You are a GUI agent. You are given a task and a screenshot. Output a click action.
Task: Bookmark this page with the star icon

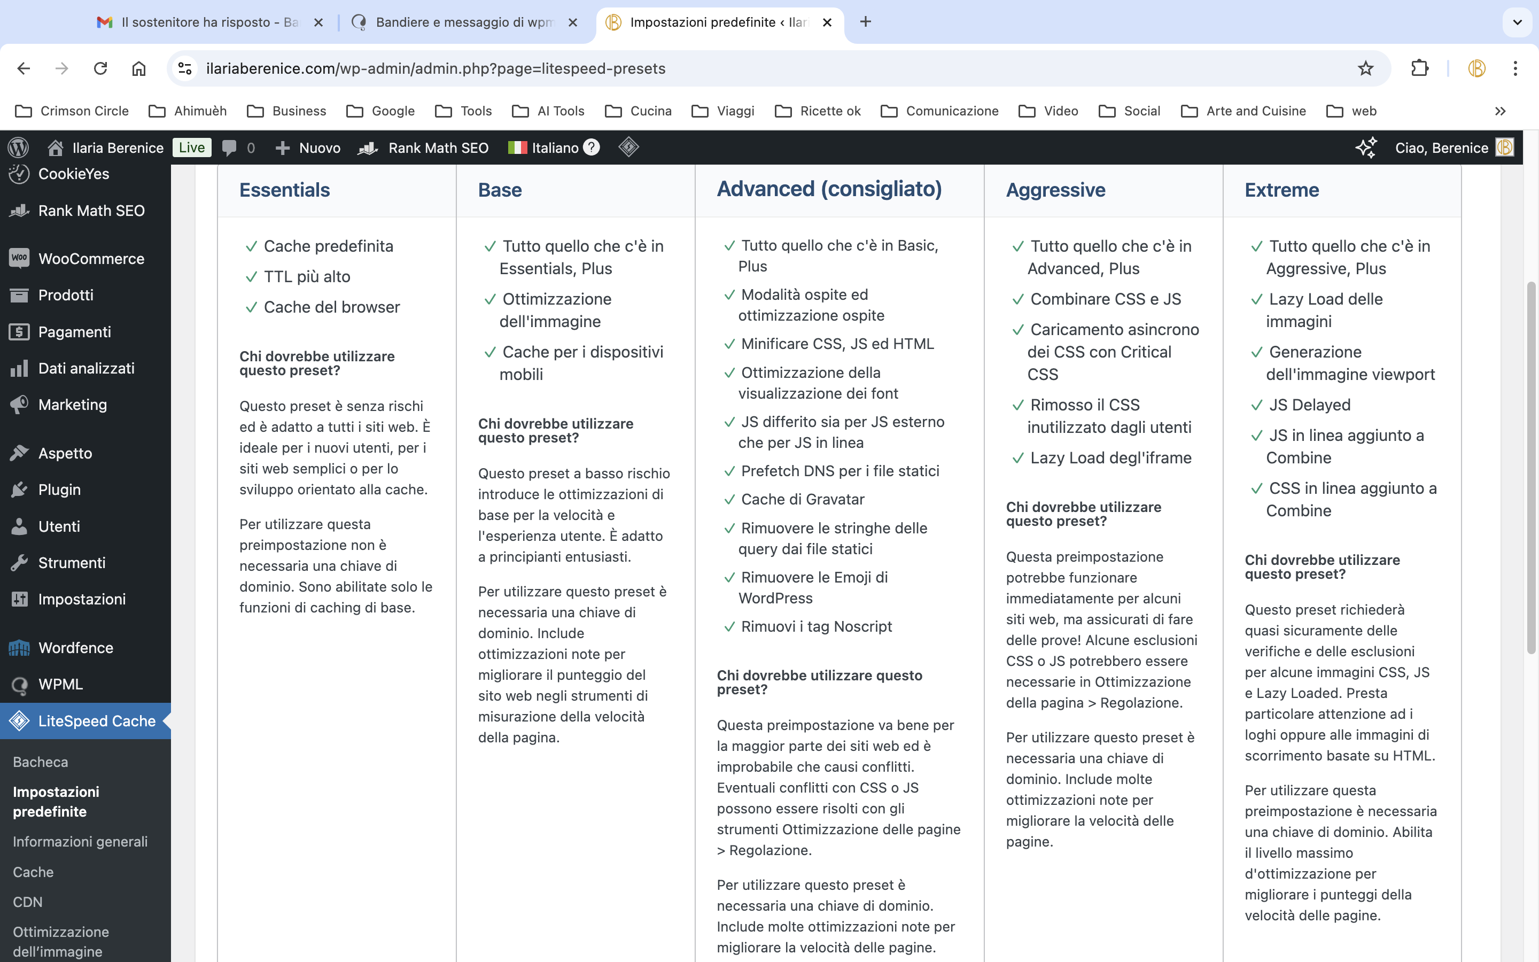[x=1365, y=68]
